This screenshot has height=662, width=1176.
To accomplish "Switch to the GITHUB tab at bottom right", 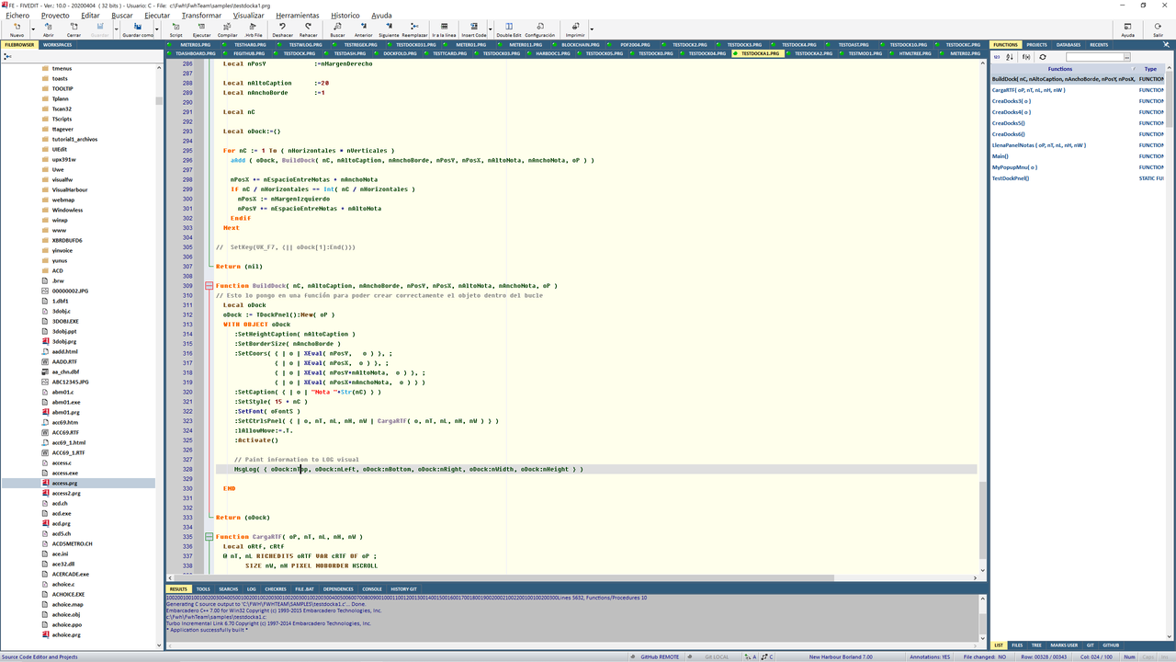I will pyautogui.click(x=1111, y=645).
